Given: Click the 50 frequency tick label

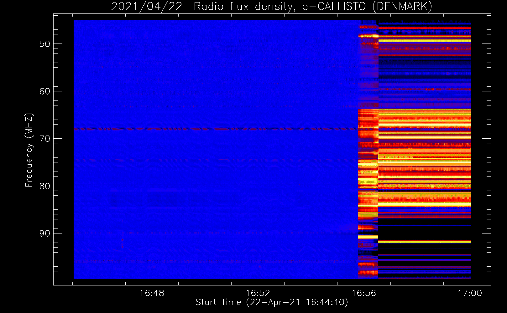Looking at the screenshot, I should pyautogui.click(x=45, y=44).
